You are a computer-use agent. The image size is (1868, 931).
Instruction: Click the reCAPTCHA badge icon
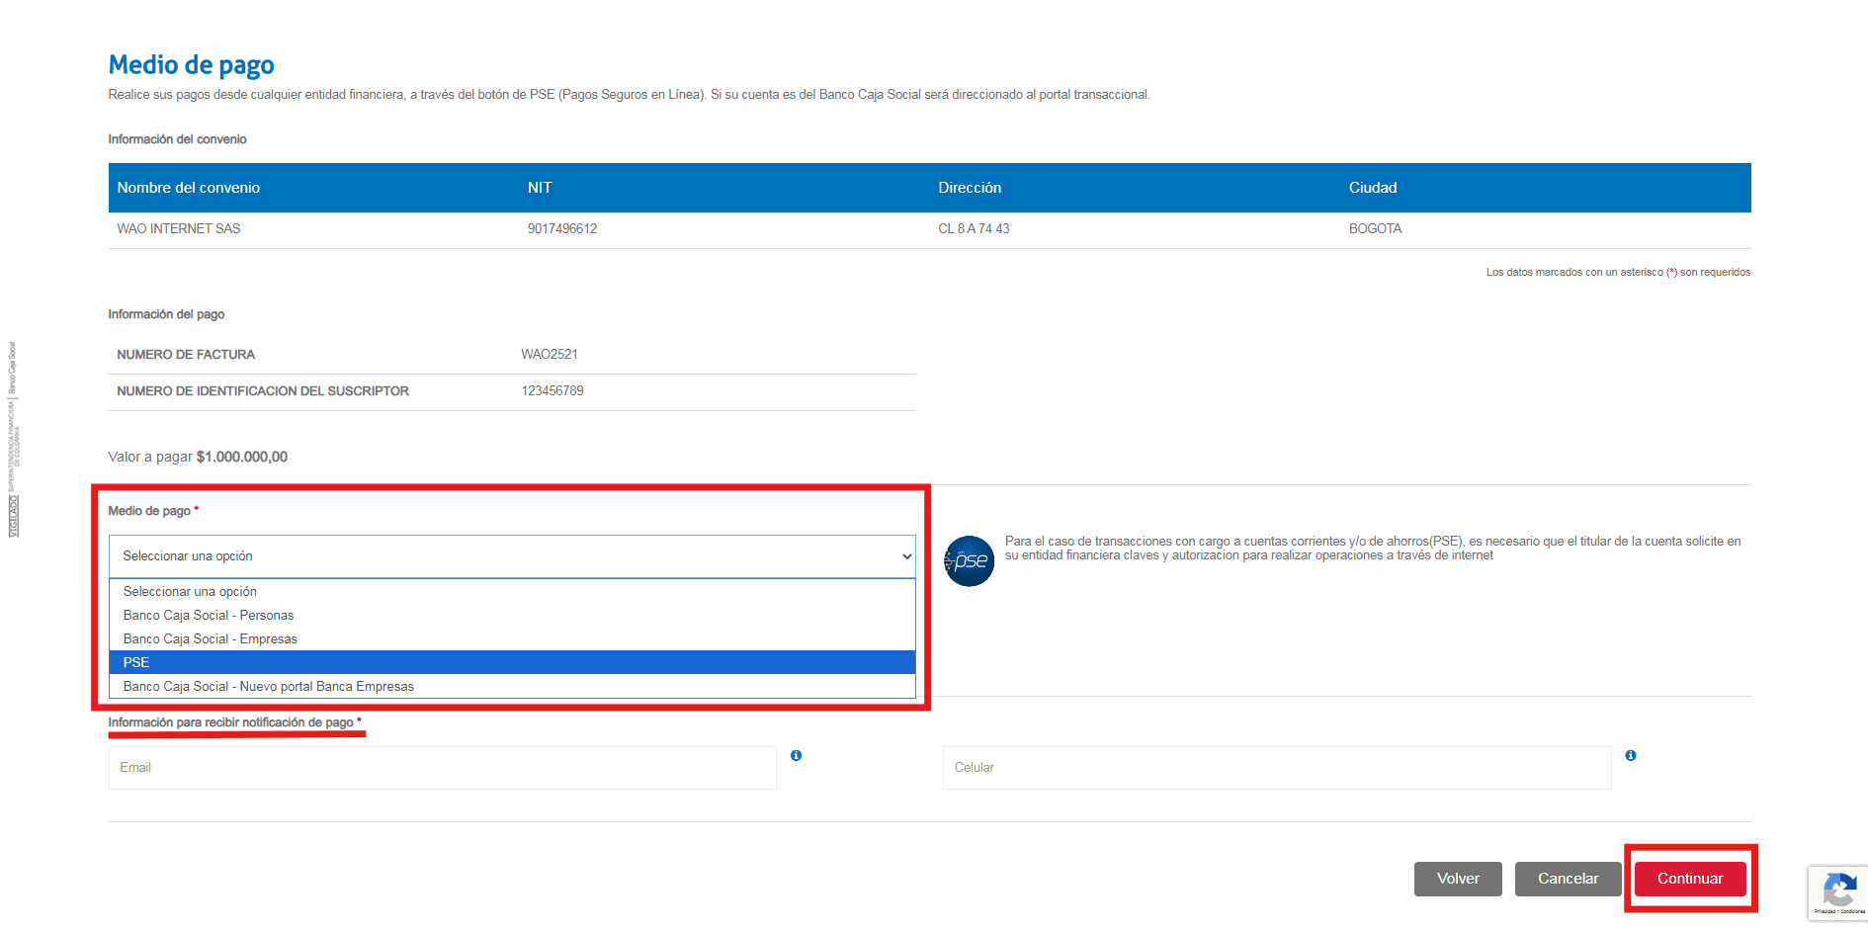tap(1838, 893)
